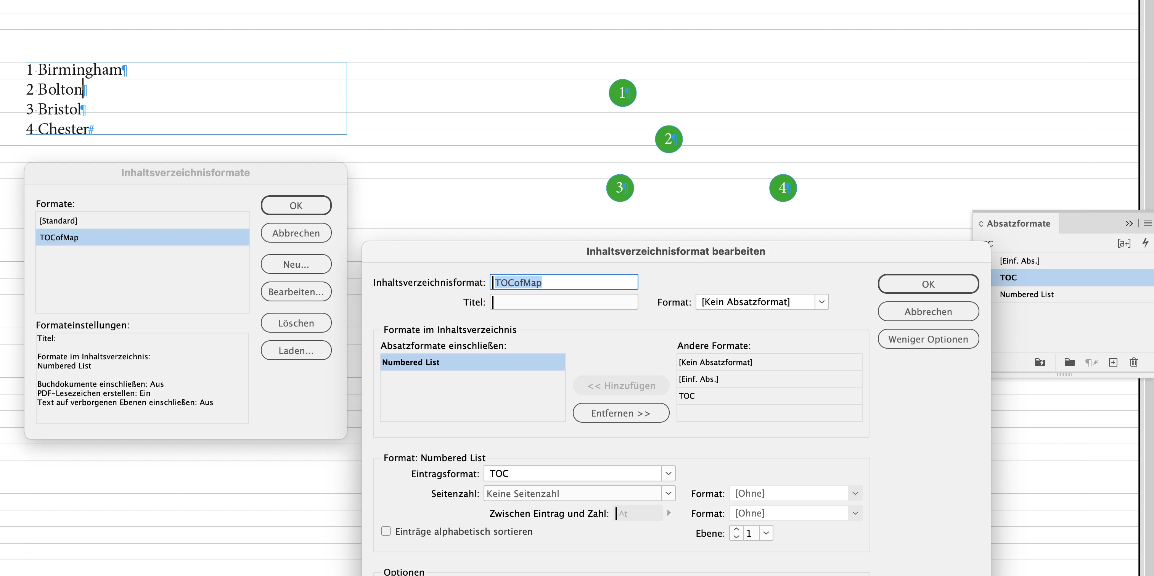Viewport: 1154px width, 576px height.
Task: Click the new style override [a+] icon
Action: point(1123,243)
